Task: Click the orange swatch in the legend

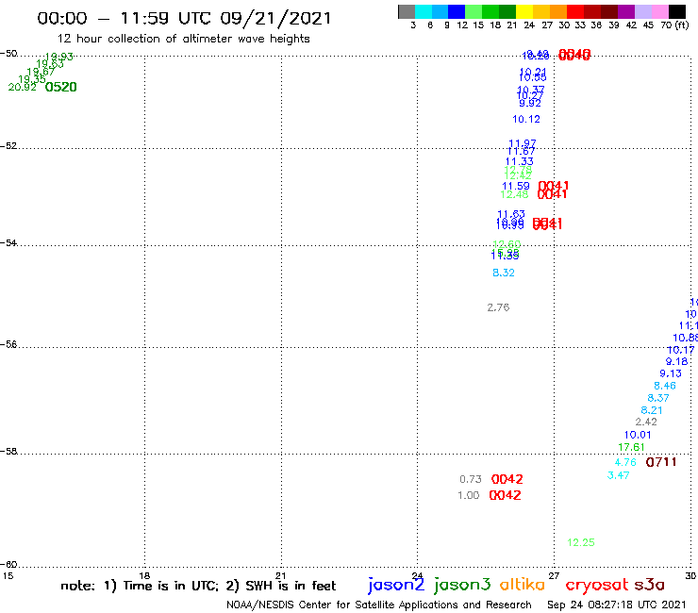Action: 558,11
